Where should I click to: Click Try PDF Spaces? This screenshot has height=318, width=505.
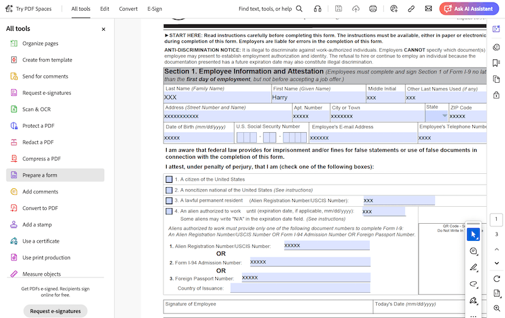click(28, 9)
